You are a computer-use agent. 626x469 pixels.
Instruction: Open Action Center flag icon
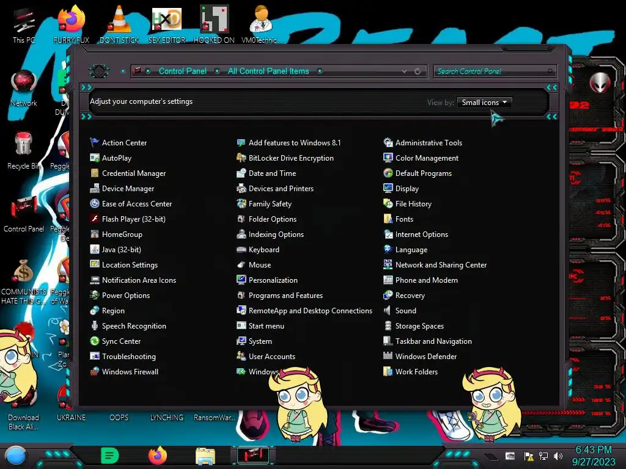[95, 142]
